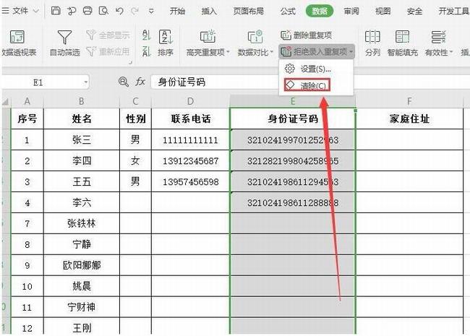The height and width of the screenshot is (336, 470).
Task: Click the 联系电话 header cell
Action: point(190,119)
